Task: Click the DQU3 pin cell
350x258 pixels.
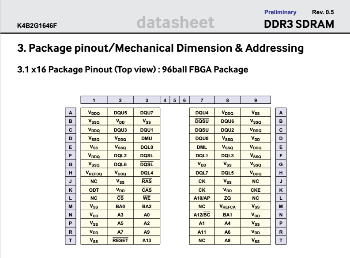Action: [x=120, y=129]
